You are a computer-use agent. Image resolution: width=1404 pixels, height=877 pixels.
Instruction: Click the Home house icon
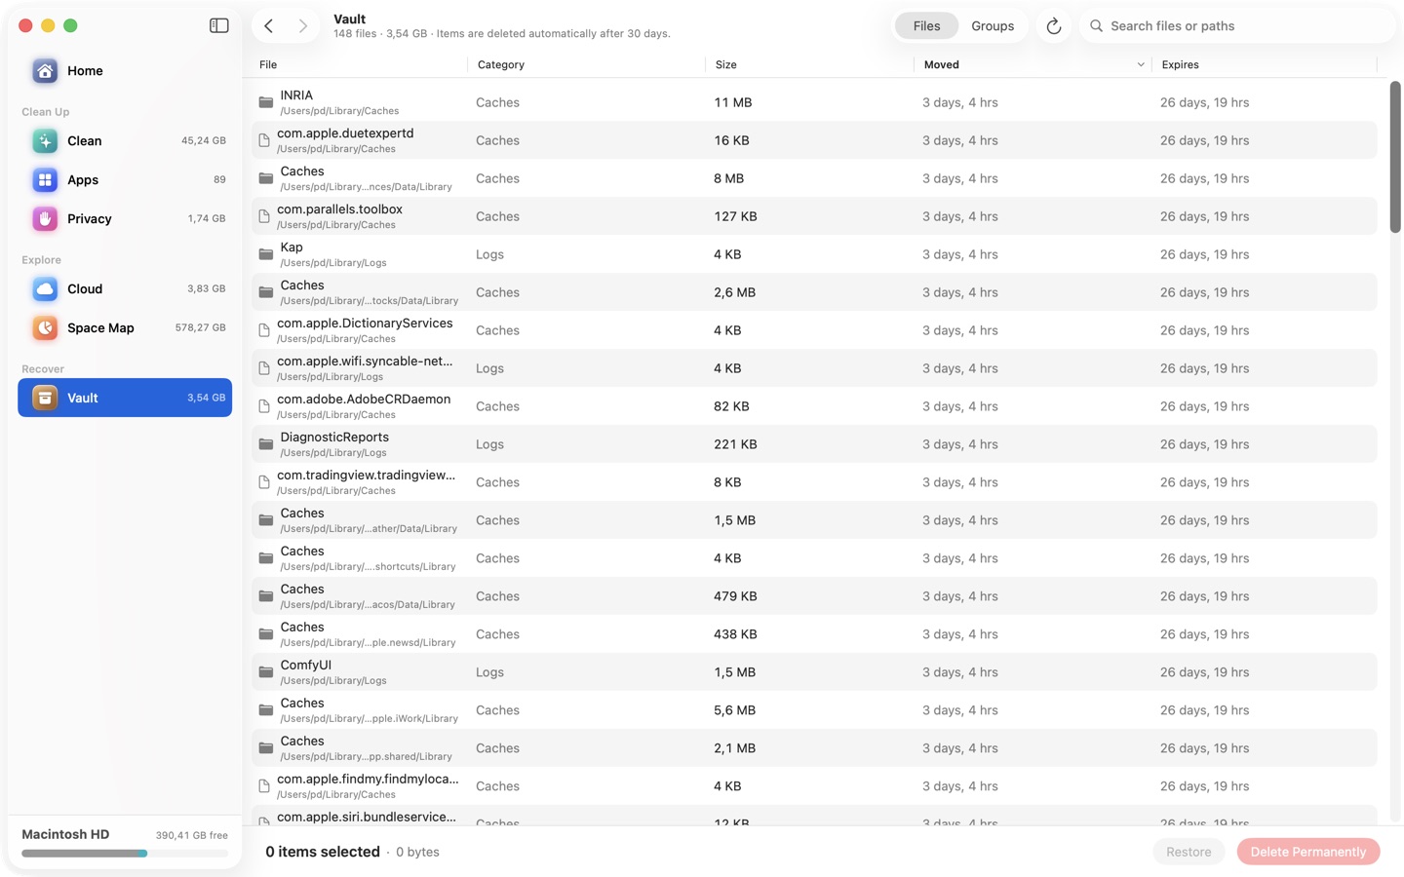(x=45, y=70)
